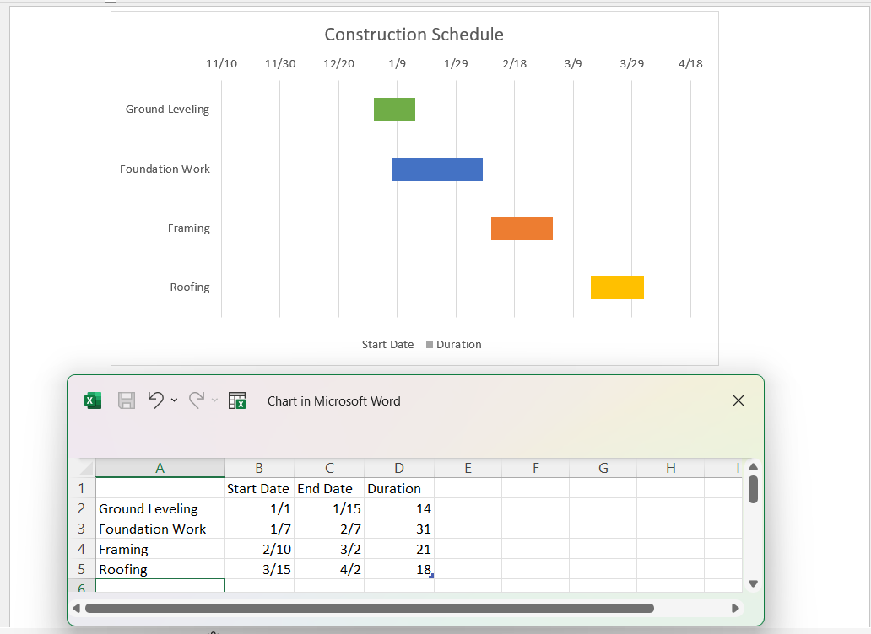Click cell containing end date 3/2
This screenshot has height=634, width=871.
[329, 549]
